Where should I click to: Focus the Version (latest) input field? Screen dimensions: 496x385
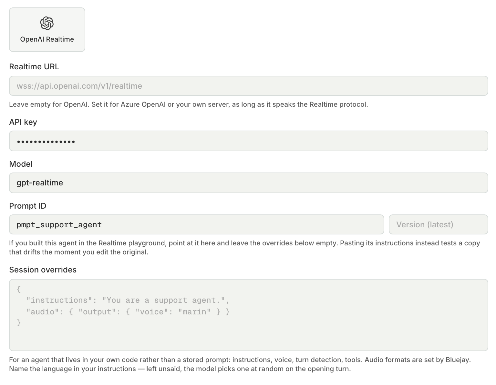pos(438,224)
